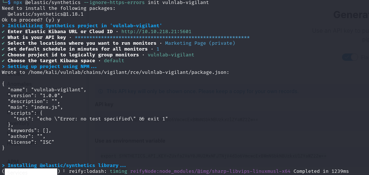Click '@elastic/synthetics@1.18.1' package line
Viewport: 369px width, 175px height.
click(x=45, y=14)
